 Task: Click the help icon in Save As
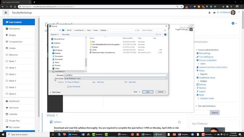pos(165,35)
